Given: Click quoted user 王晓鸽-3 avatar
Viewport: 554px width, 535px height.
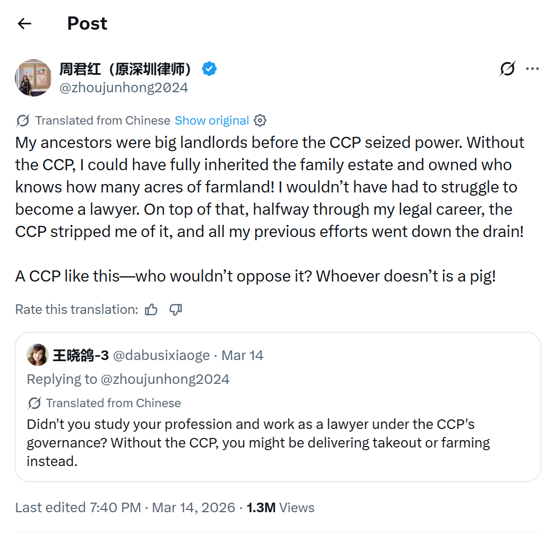Looking at the screenshot, I should click(x=38, y=355).
